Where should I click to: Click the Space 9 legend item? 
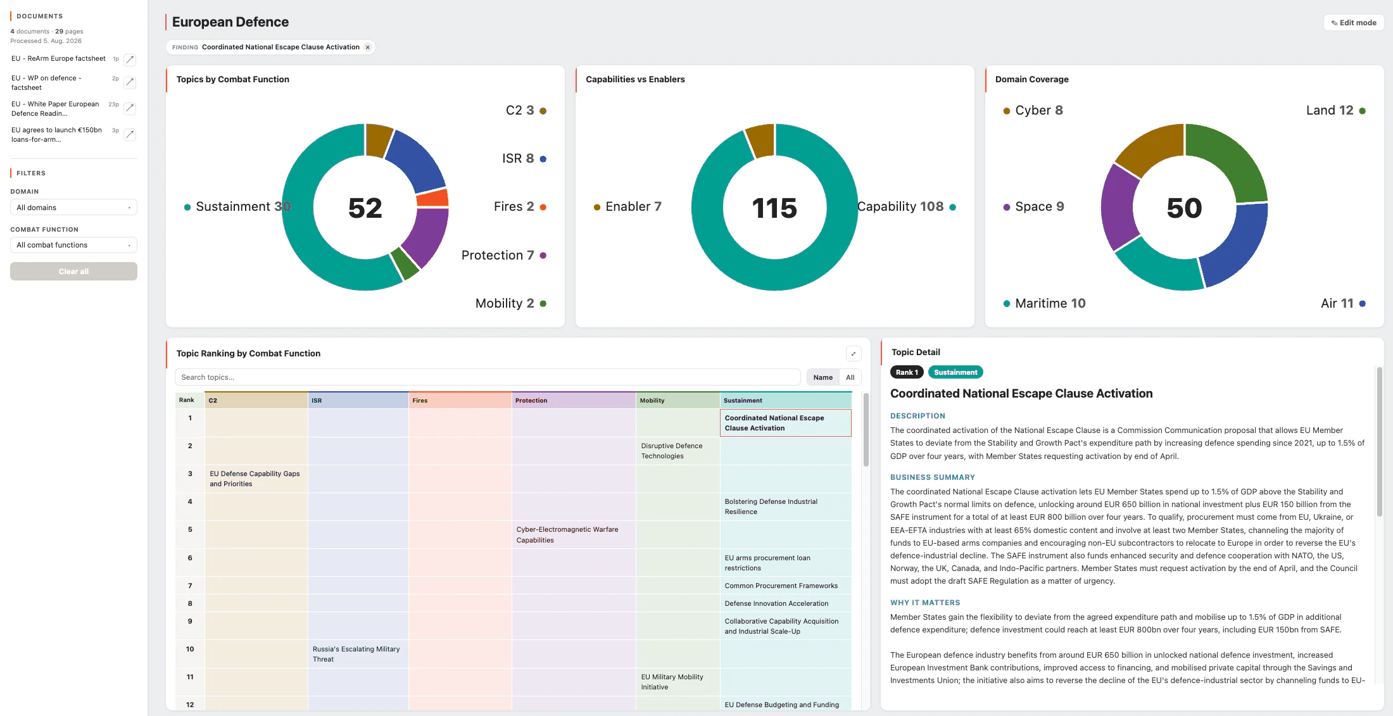[x=1033, y=207]
